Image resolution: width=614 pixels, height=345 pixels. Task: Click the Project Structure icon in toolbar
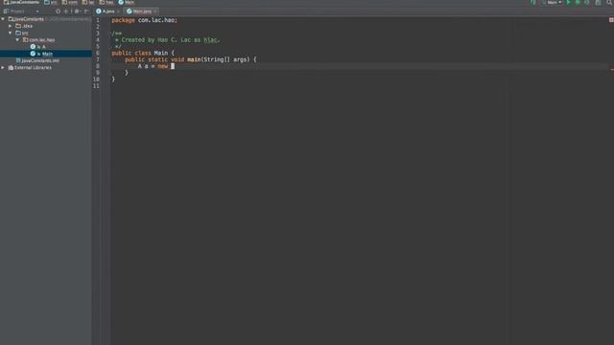point(598,2)
